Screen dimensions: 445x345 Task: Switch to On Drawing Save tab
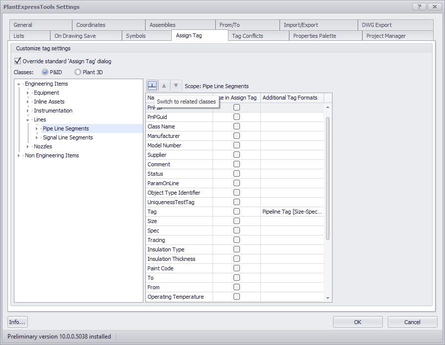86,36
